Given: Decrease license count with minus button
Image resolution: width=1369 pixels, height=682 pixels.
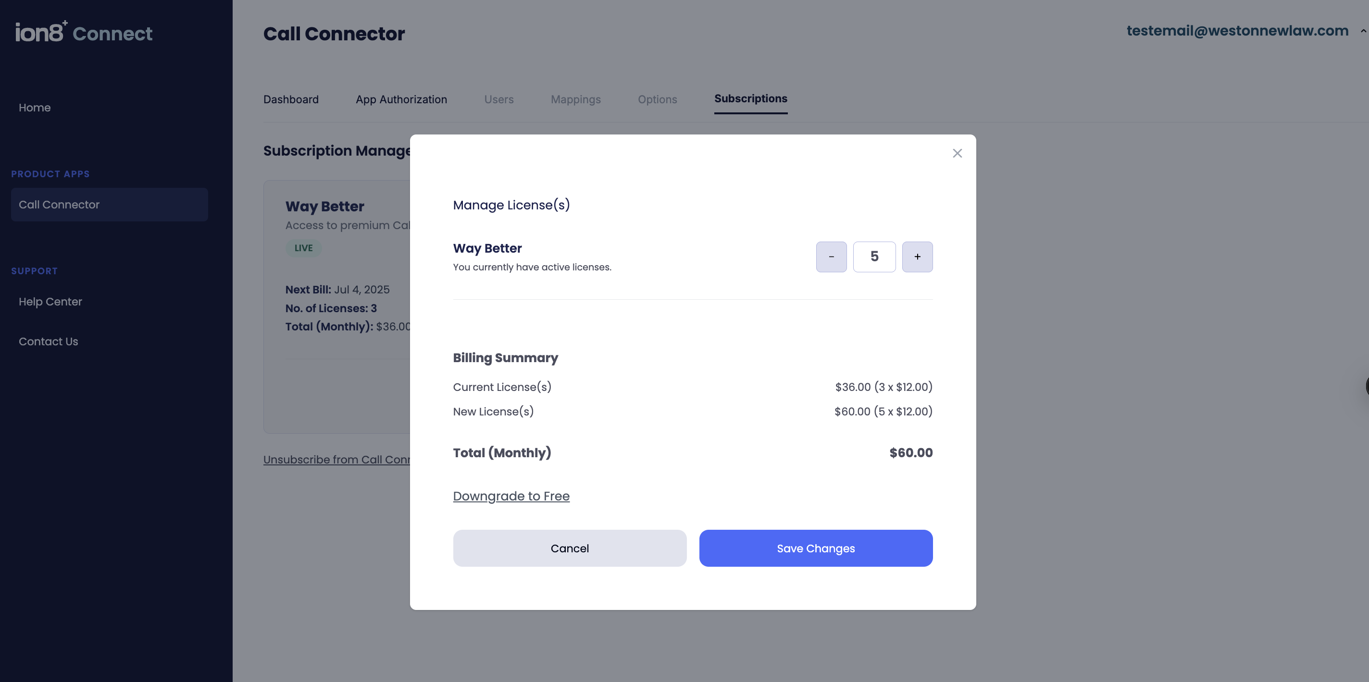Looking at the screenshot, I should [x=831, y=257].
